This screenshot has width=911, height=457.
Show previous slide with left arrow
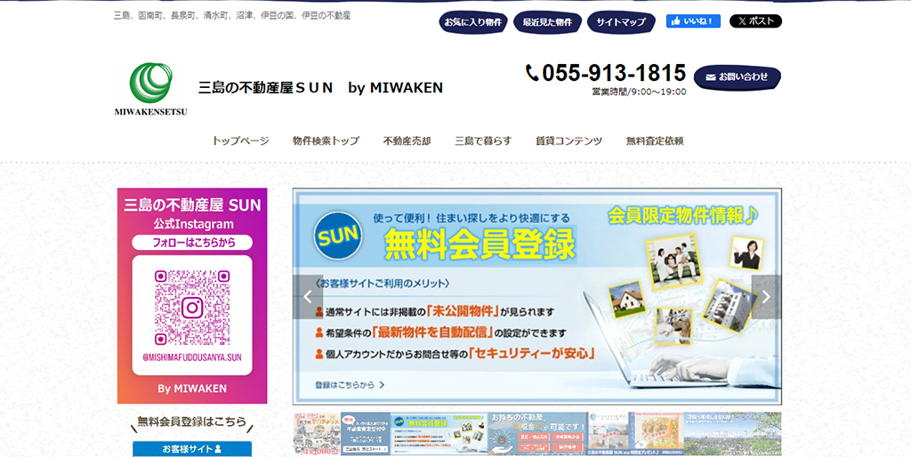[308, 297]
